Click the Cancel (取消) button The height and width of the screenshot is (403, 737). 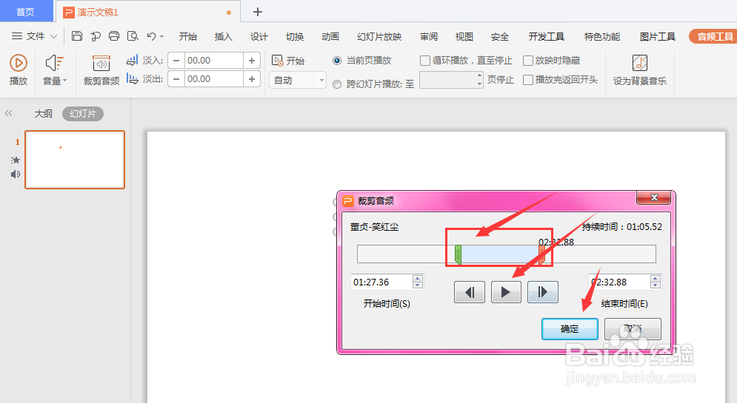coord(633,329)
